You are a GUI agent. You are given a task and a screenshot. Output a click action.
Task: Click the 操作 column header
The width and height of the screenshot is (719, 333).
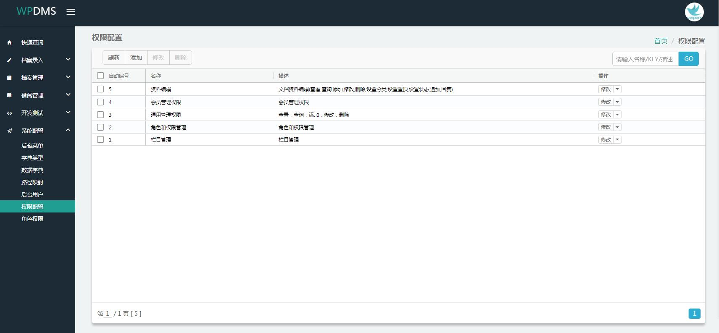click(x=603, y=76)
